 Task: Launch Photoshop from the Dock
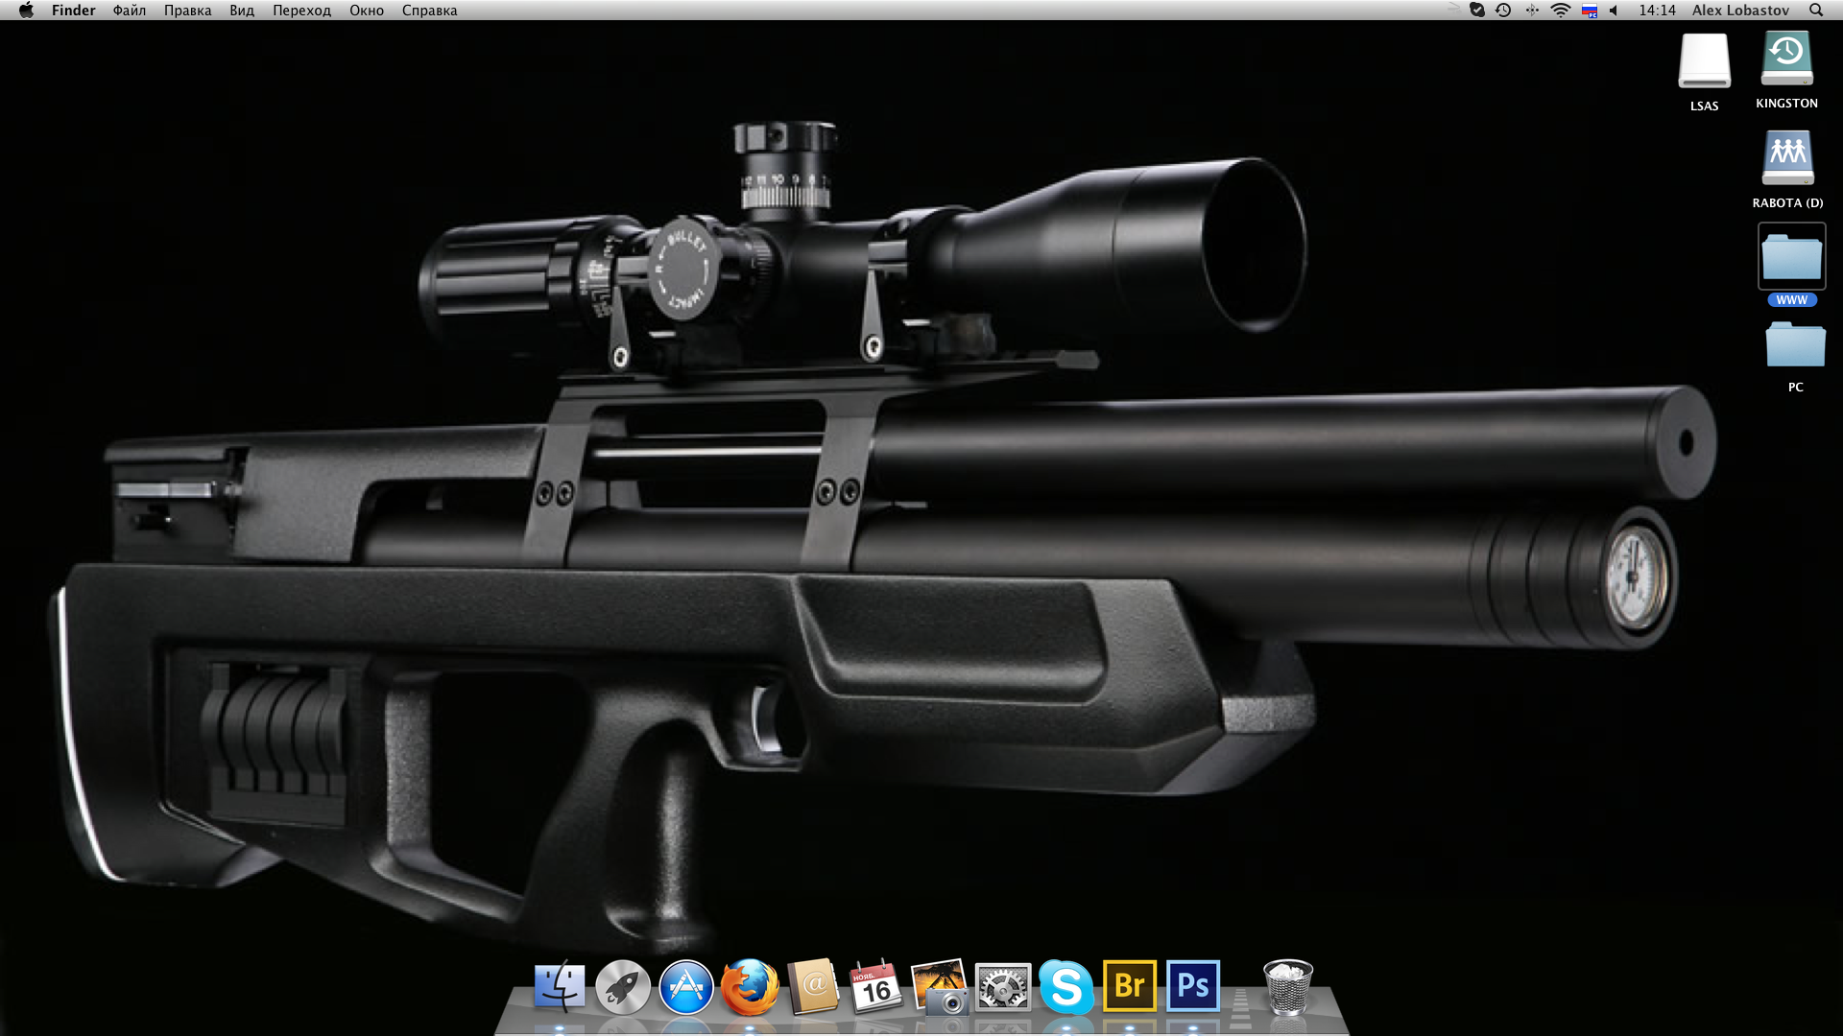point(1193,986)
